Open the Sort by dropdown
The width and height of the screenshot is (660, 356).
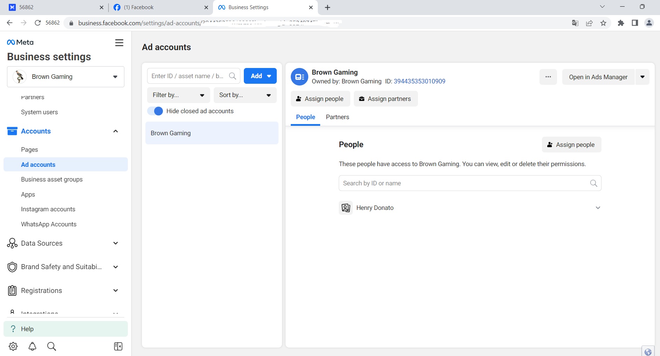[245, 95]
